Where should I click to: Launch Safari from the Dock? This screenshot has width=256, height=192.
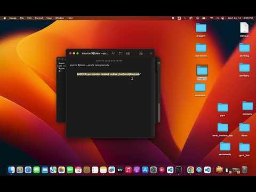(28, 170)
